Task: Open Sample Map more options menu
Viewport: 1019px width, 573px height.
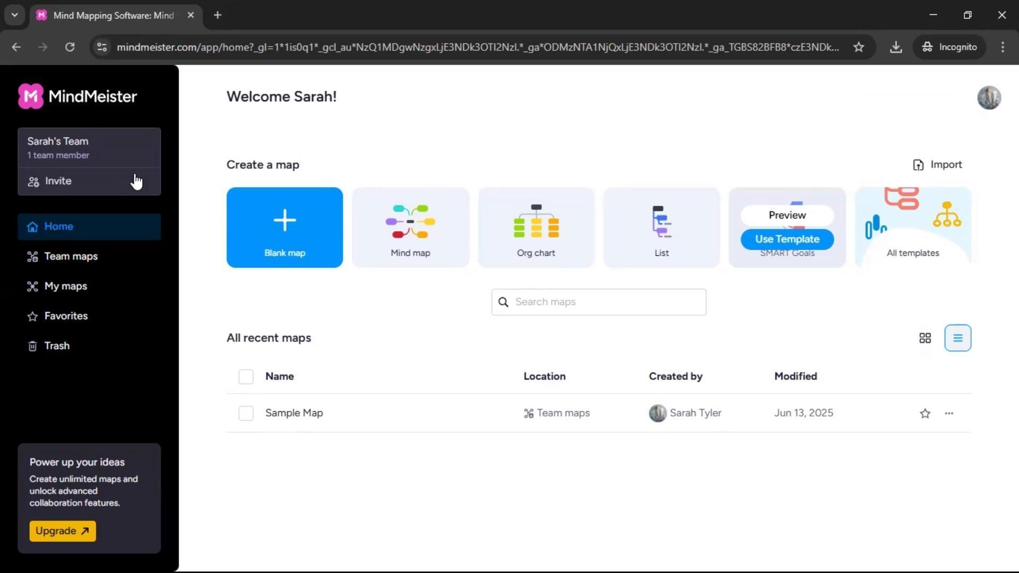Action: click(x=948, y=413)
